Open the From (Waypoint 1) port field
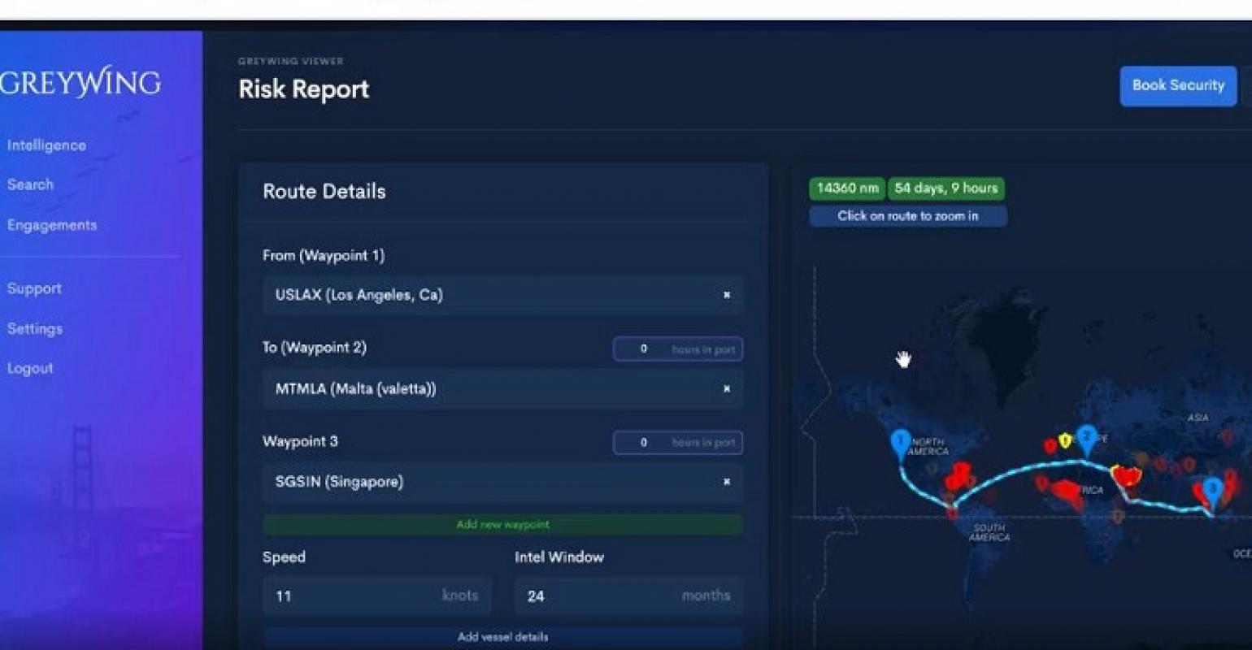The image size is (1252, 650). (x=502, y=295)
